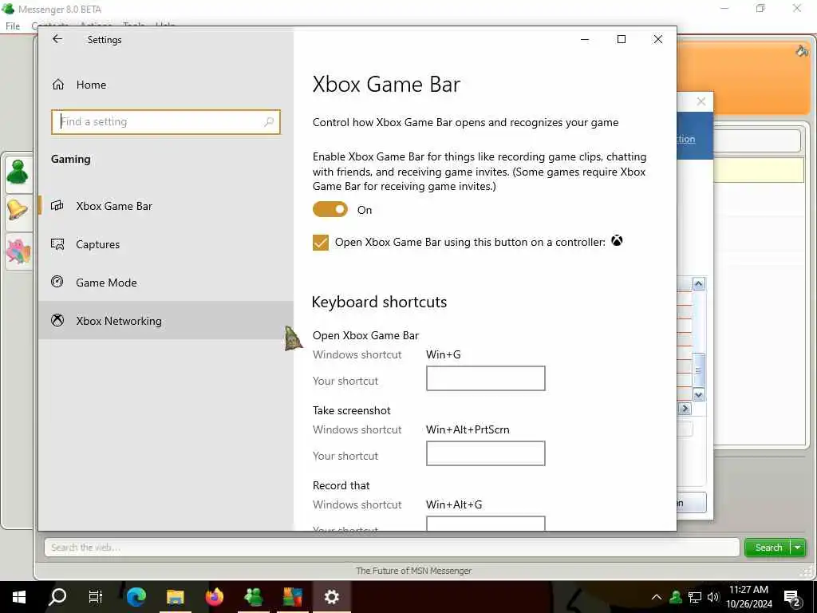The height and width of the screenshot is (613, 817).
Task: Launch Firefox from taskbar
Action: [214, 597]
